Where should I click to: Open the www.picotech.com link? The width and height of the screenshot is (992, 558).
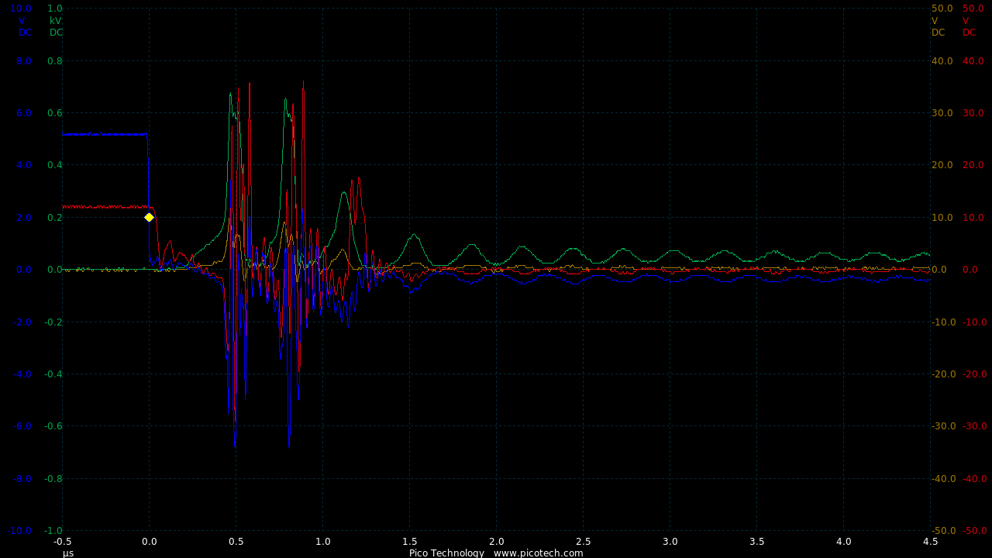(538, 553)
